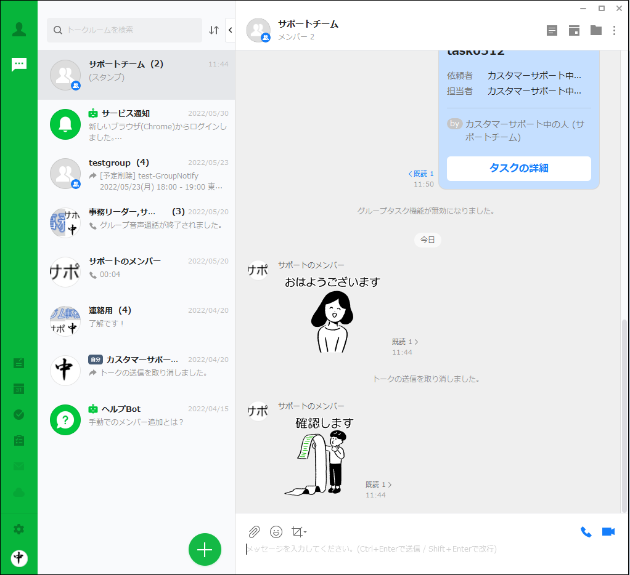Open settings gear in the sidebar

(x=19, y=529)
